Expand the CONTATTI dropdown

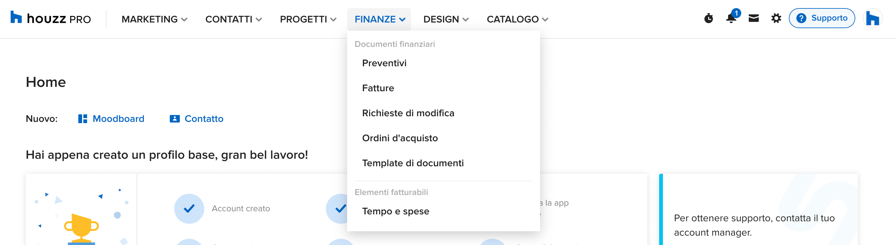(233, 19)
